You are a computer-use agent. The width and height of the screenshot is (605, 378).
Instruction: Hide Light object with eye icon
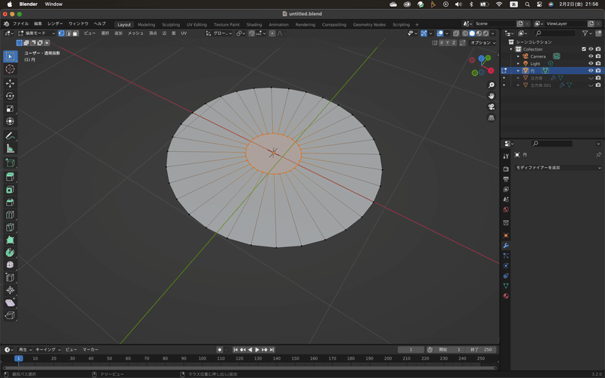pos(591,64)
